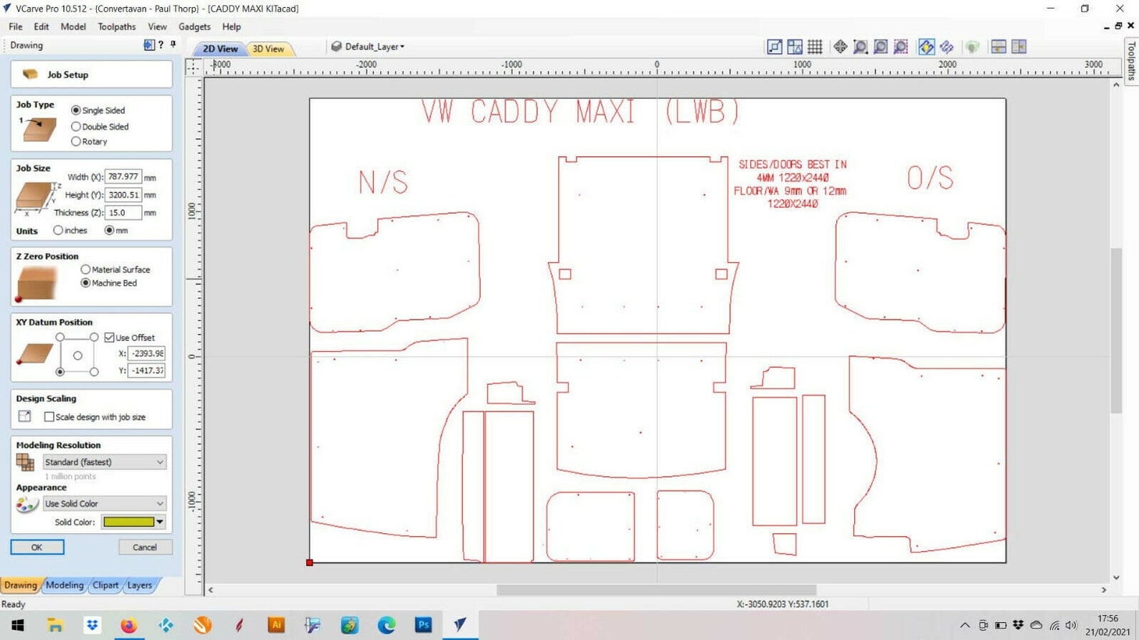Viewport: 1139px width, 640px height.
Task: Enable Scale design with job size
Action: point(49,416)
